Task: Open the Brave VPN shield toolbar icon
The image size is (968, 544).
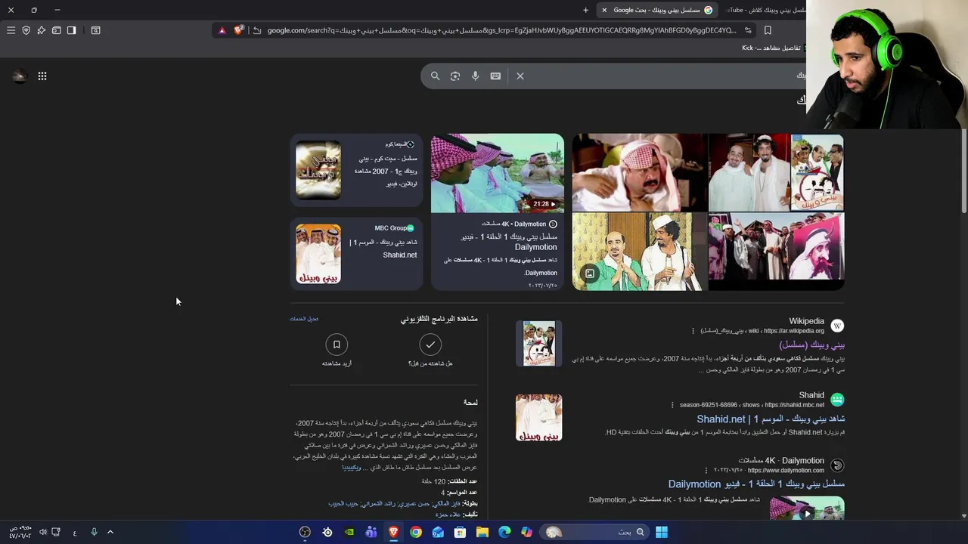Action: (26, 30)
